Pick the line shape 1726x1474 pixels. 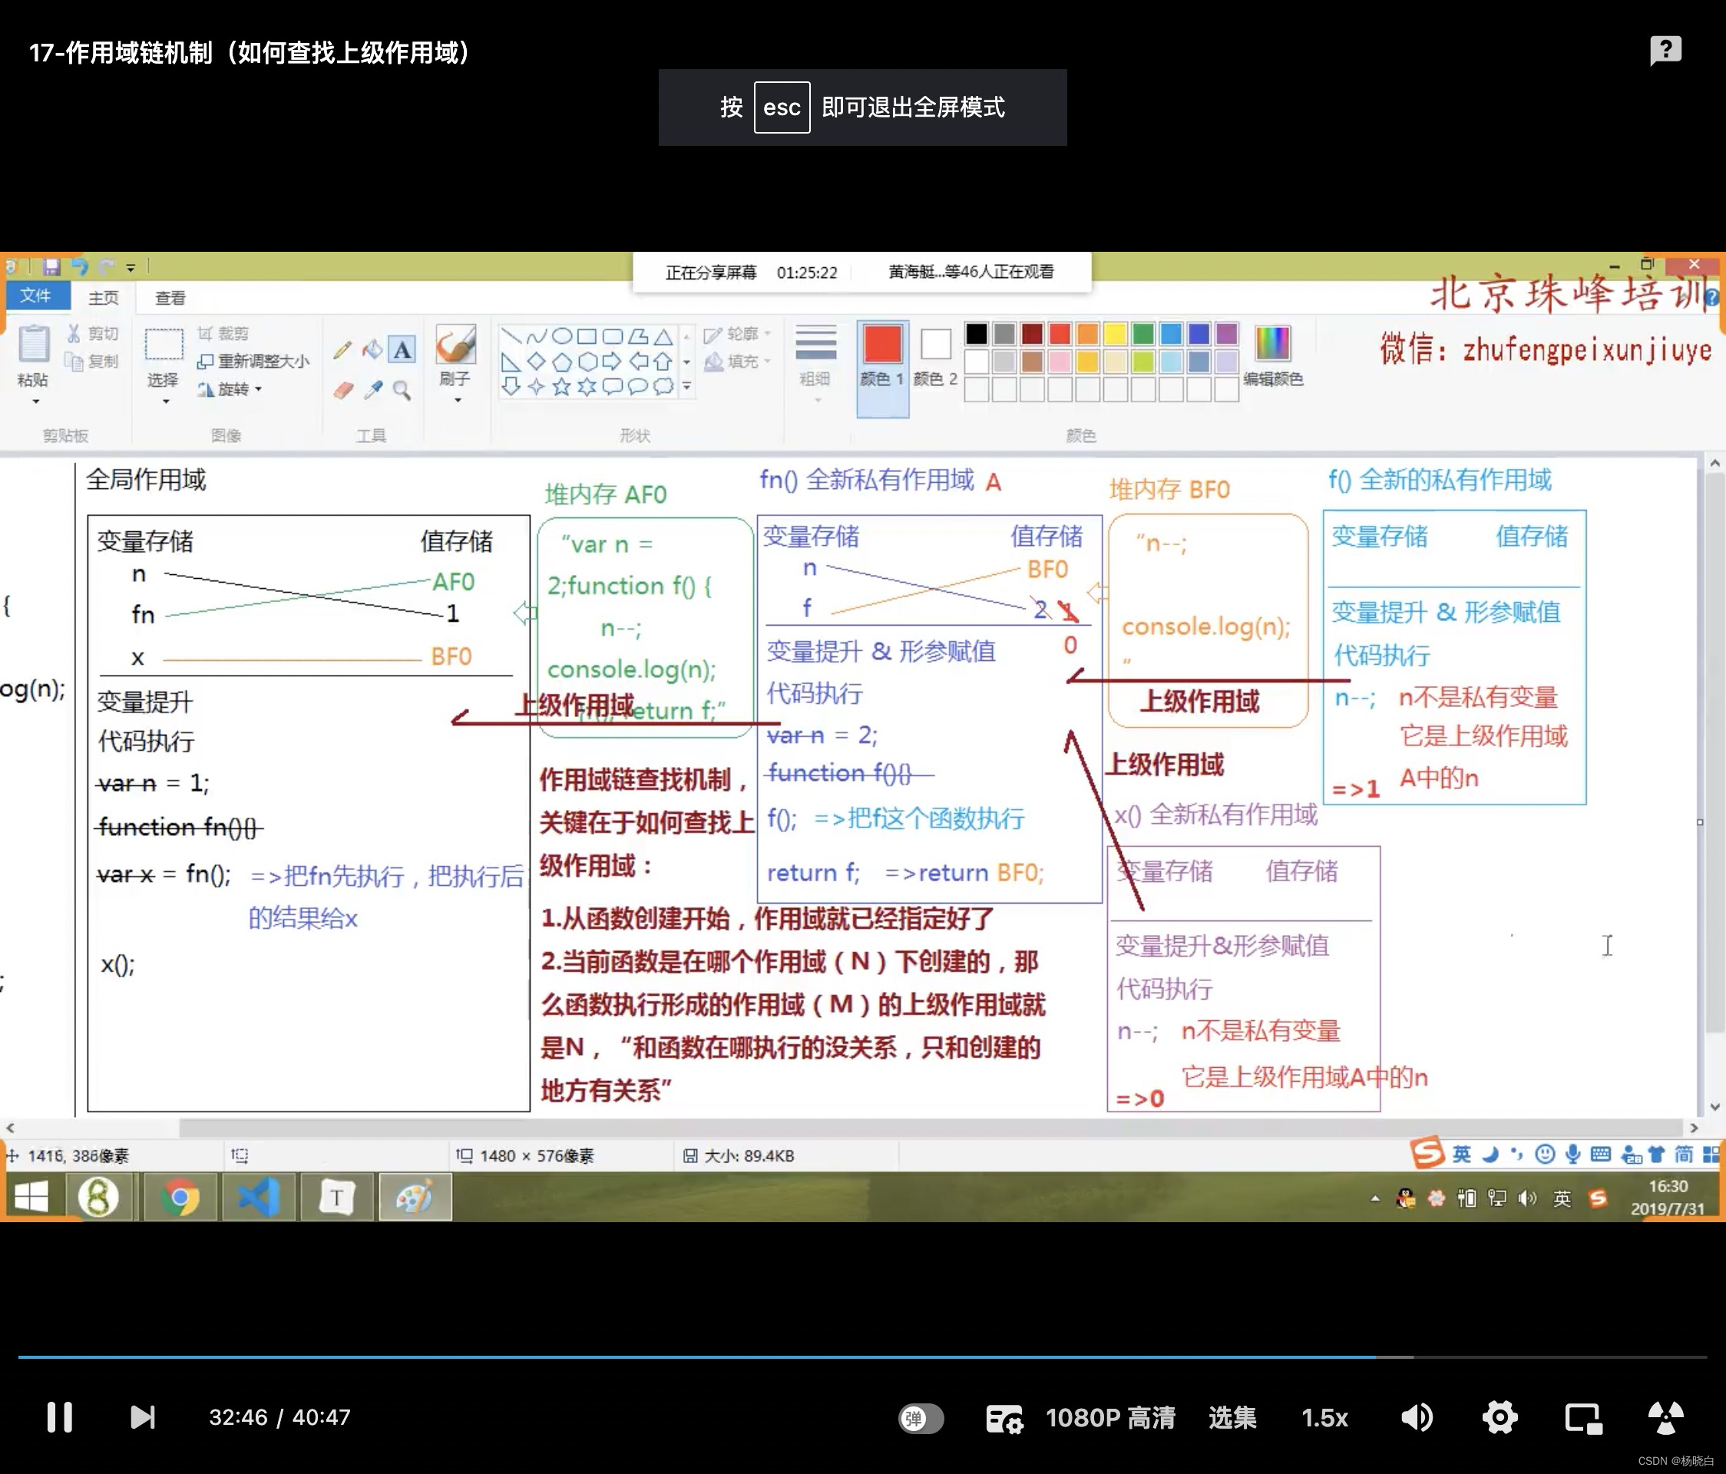pyautogui.click(x=511, y=336)
